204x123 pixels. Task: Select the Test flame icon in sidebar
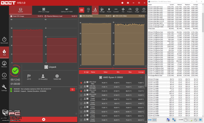[x=4, y=52]
